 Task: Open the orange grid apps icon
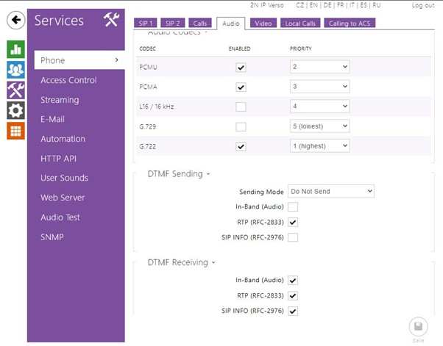tap(15, 131)
